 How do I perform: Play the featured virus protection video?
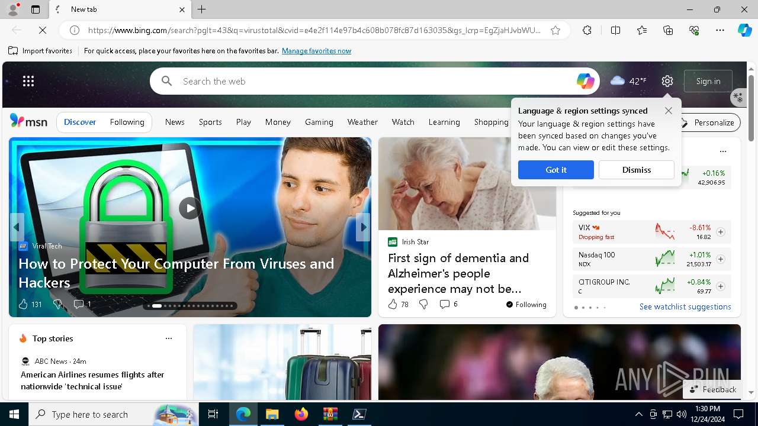190,208
